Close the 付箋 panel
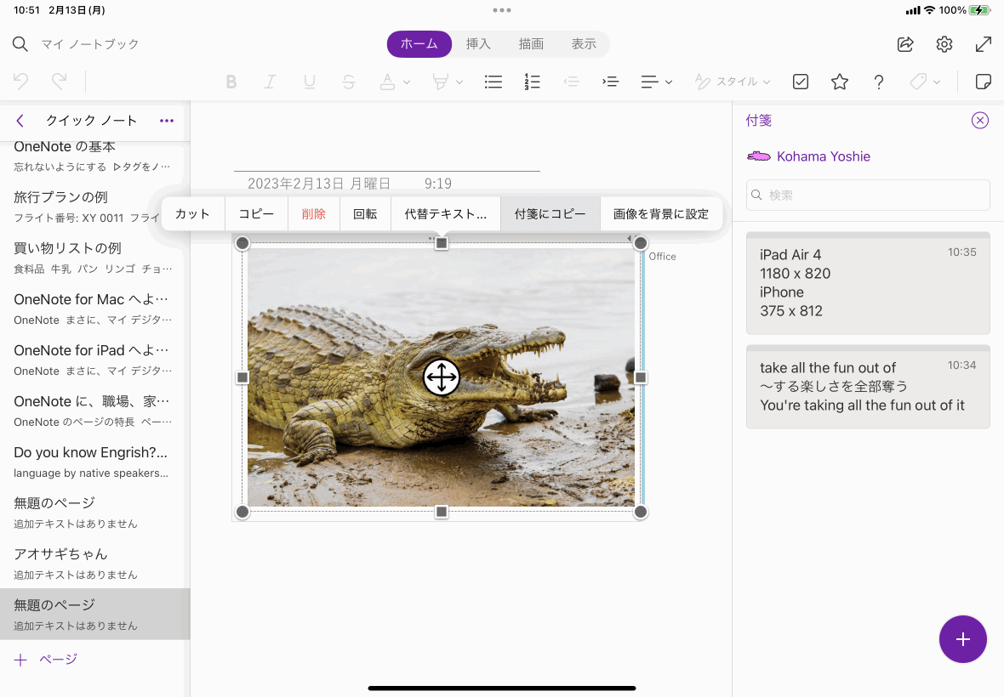The height and width of the screenshot is (697, 1004). tap(979, 120)
